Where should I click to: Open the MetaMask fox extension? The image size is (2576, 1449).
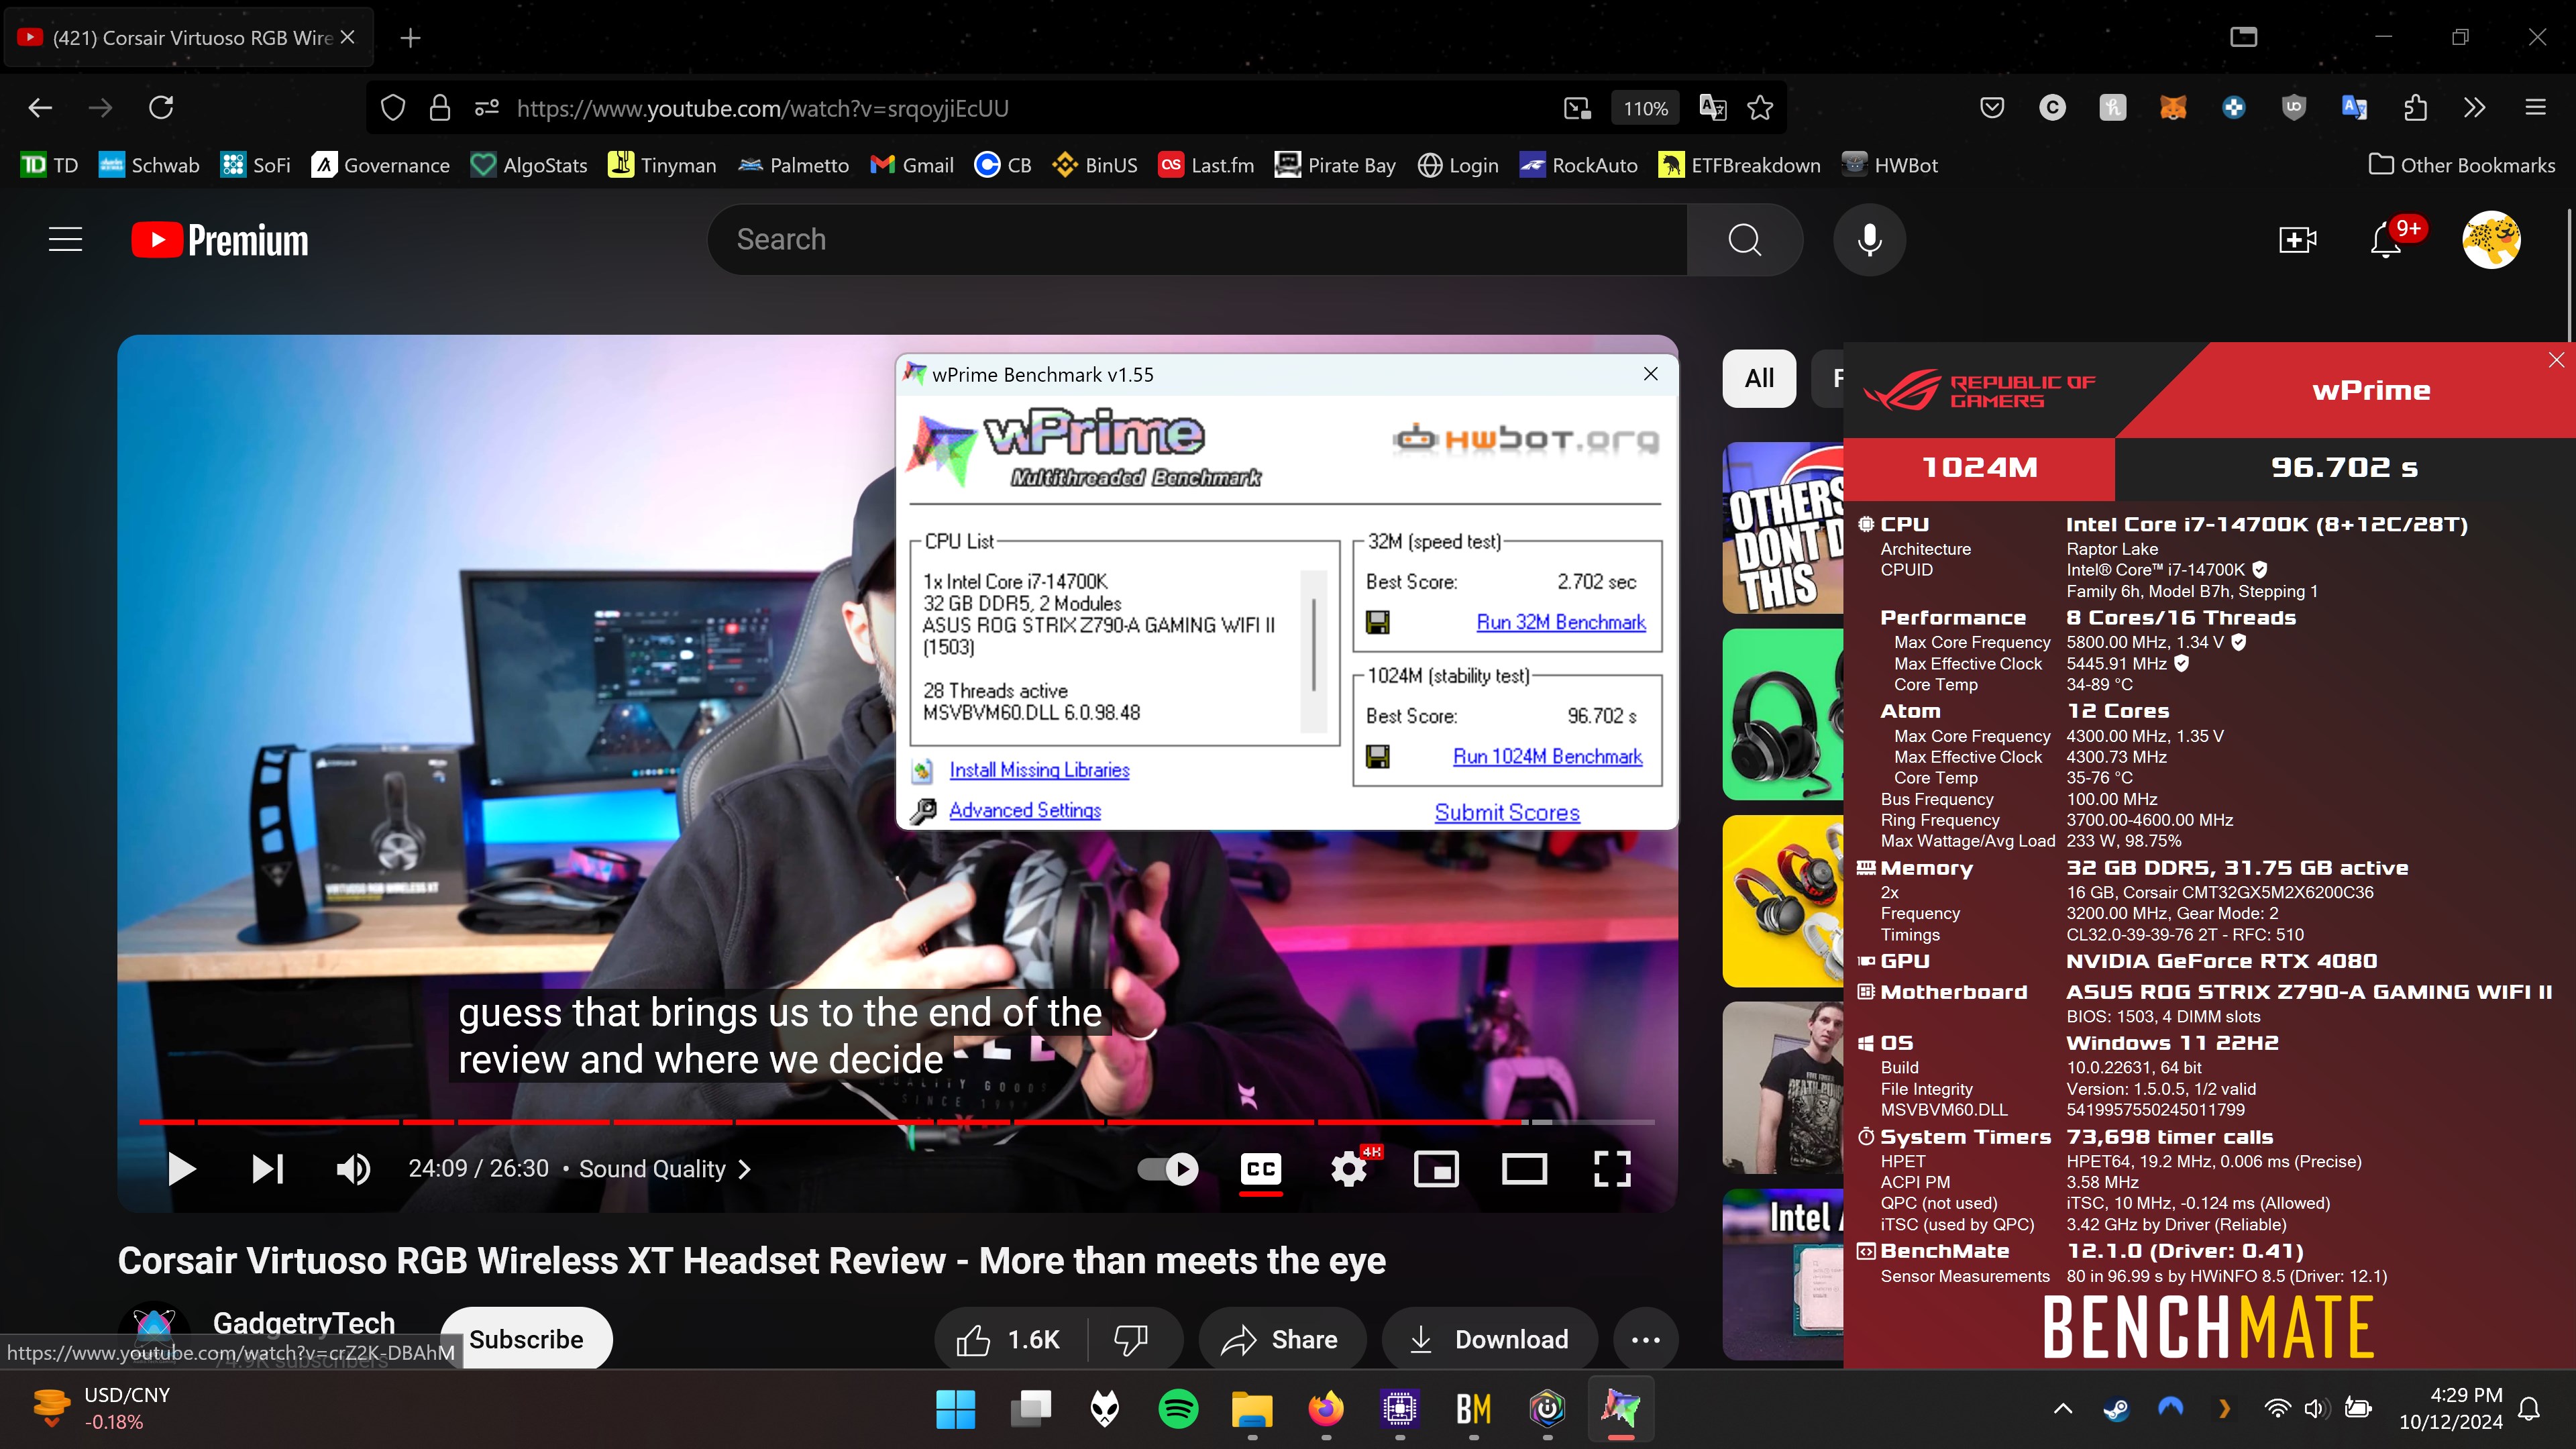[2173, 108]
